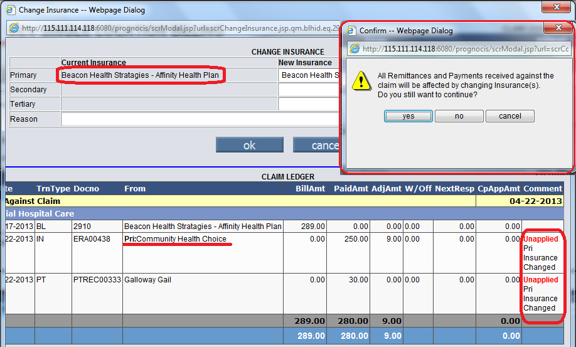The height and width of the screenshot is (347, 576).
Task: Click the New Insurance Tertiary field
Action: [309, 104]
